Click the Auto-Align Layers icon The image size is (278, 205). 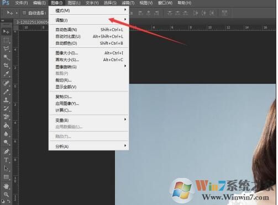click(x=224, y=13)
